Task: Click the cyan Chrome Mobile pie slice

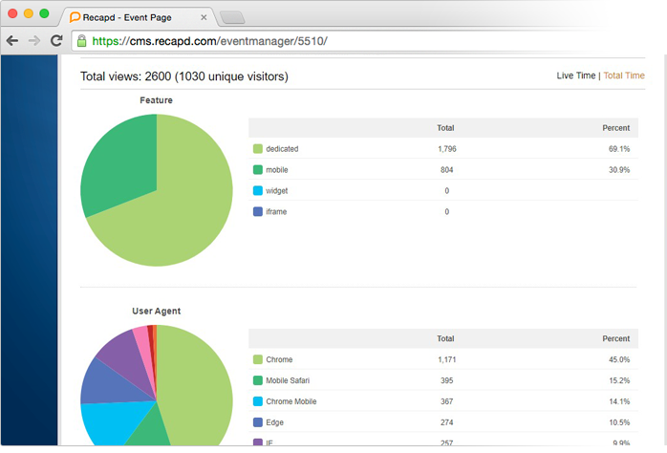Action: (x=111, y=421)
